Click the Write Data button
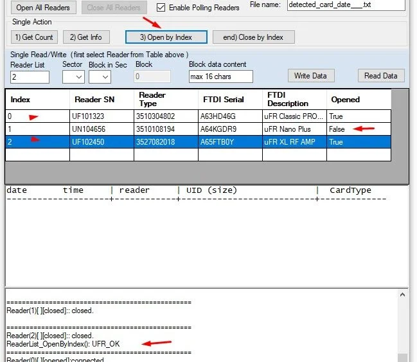This screenshot has width=417, height=362. click(311, 76)
